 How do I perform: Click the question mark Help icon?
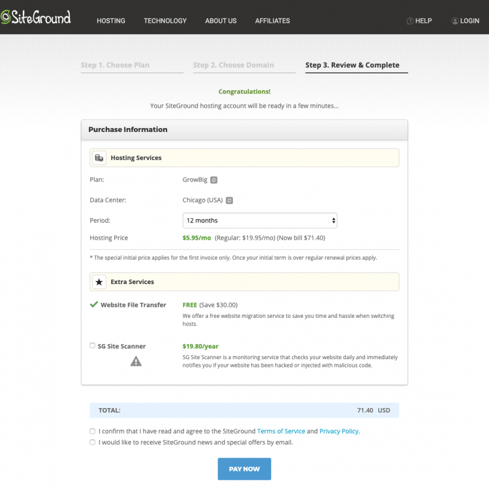click(410, 21)
